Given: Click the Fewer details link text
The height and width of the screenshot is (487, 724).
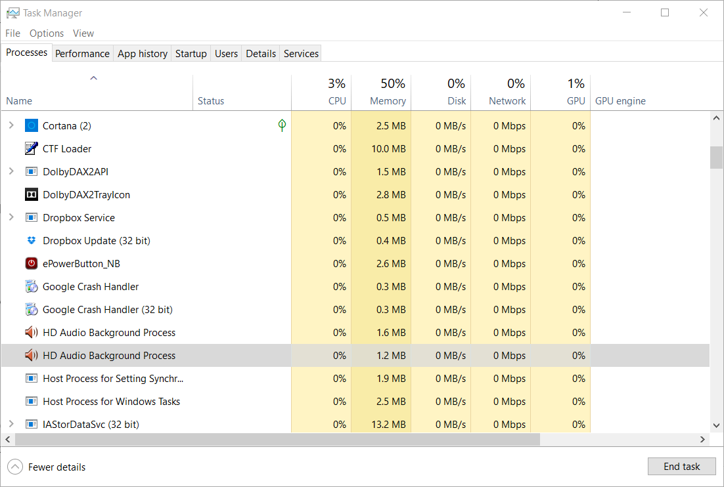Looking at the screenshot, I should (x=57, y=467).
